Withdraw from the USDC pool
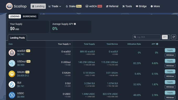The width and height of the screenshot is (178, 100). pos(170,97)
